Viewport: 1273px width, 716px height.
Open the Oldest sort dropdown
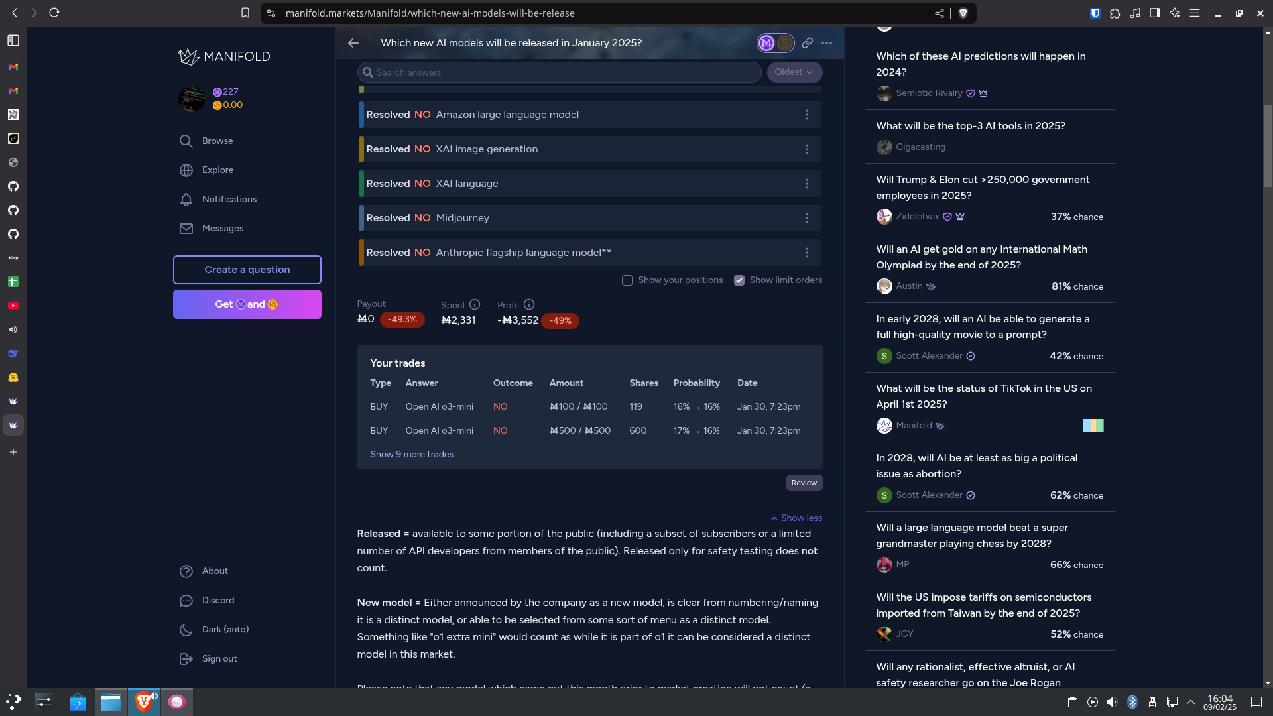coord(794,72)
